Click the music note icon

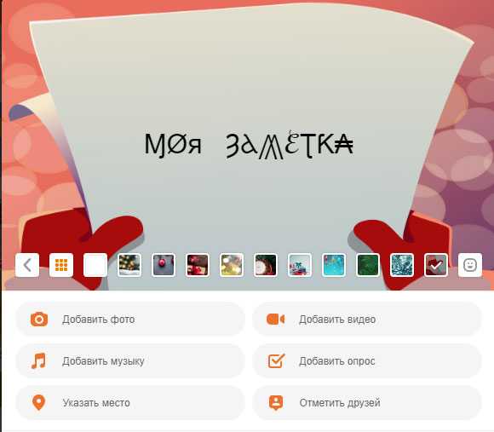(38, 360)
